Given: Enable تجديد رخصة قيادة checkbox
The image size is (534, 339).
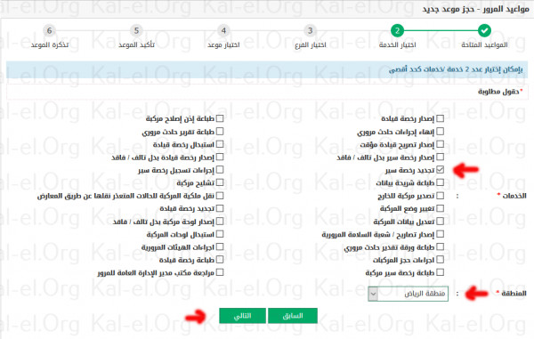Looking at the screenshot, I should [220, 208].
